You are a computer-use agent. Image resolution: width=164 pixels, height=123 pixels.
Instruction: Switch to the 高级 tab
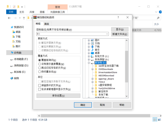tap(46, 24)
